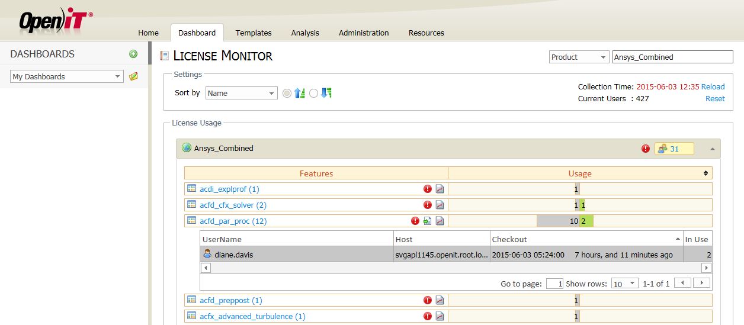Select the descending sort radio button
The image size is (744, 325).
coord(314,93)
